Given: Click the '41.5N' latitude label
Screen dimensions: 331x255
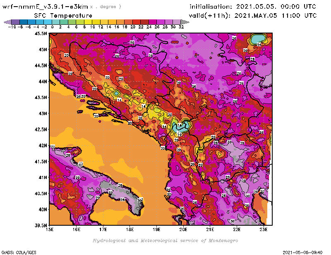Looking at the screenshot, I should pyautogui.click(x=41, y=161).
